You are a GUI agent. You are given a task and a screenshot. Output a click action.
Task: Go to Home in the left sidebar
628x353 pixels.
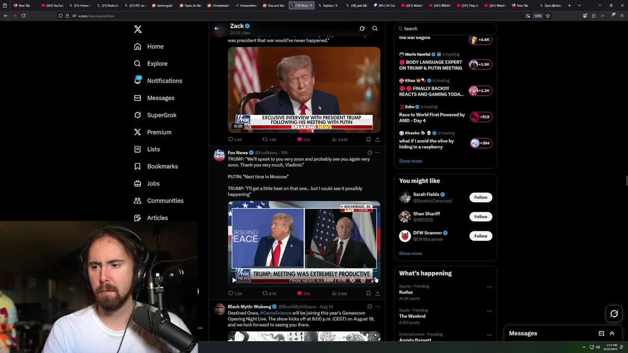(149, 47)
